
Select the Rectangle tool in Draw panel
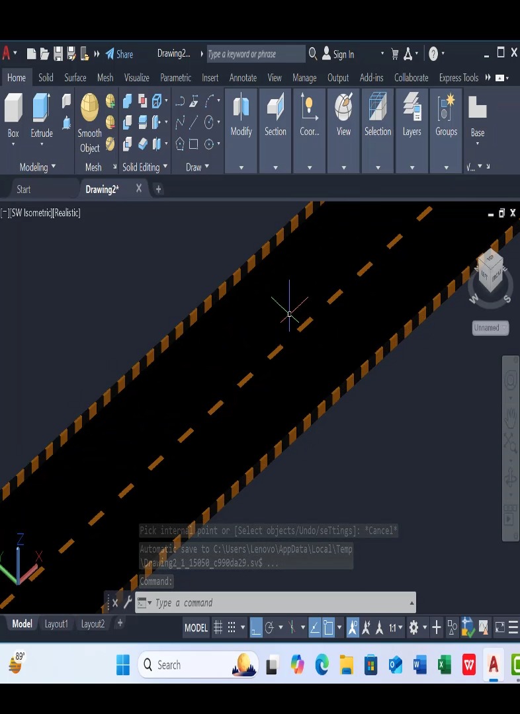tap(194, 144)
